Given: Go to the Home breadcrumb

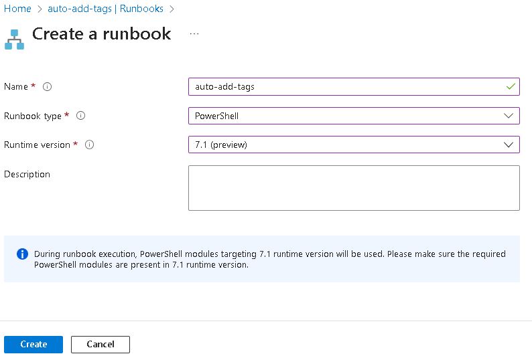Looking at the screenshot, I should [17, 9].
